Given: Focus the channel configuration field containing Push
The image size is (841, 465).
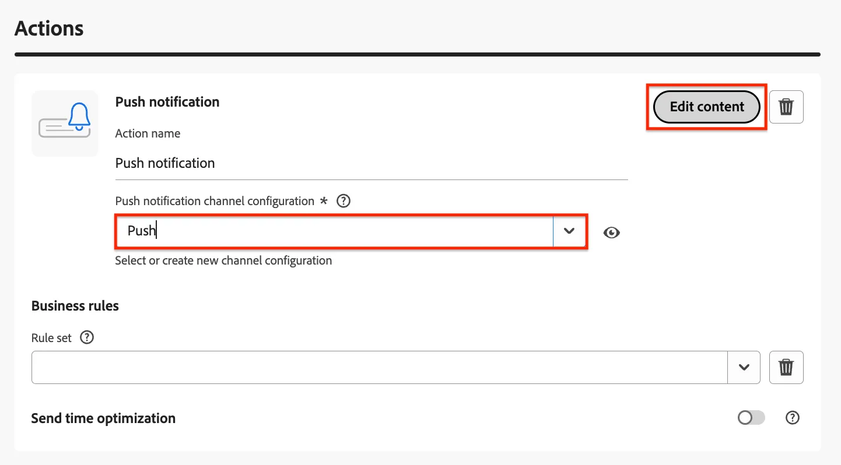Looking at the screenshot, I should [334, 231].
